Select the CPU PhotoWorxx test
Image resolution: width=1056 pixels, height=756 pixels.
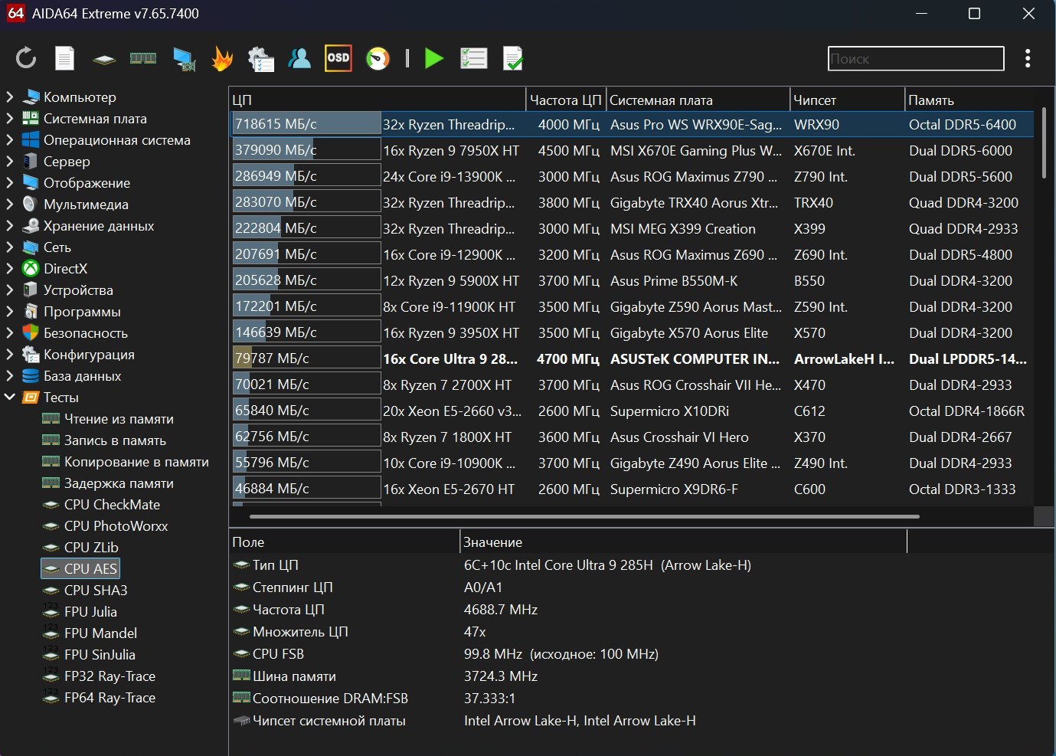click(x=116, y=526)
